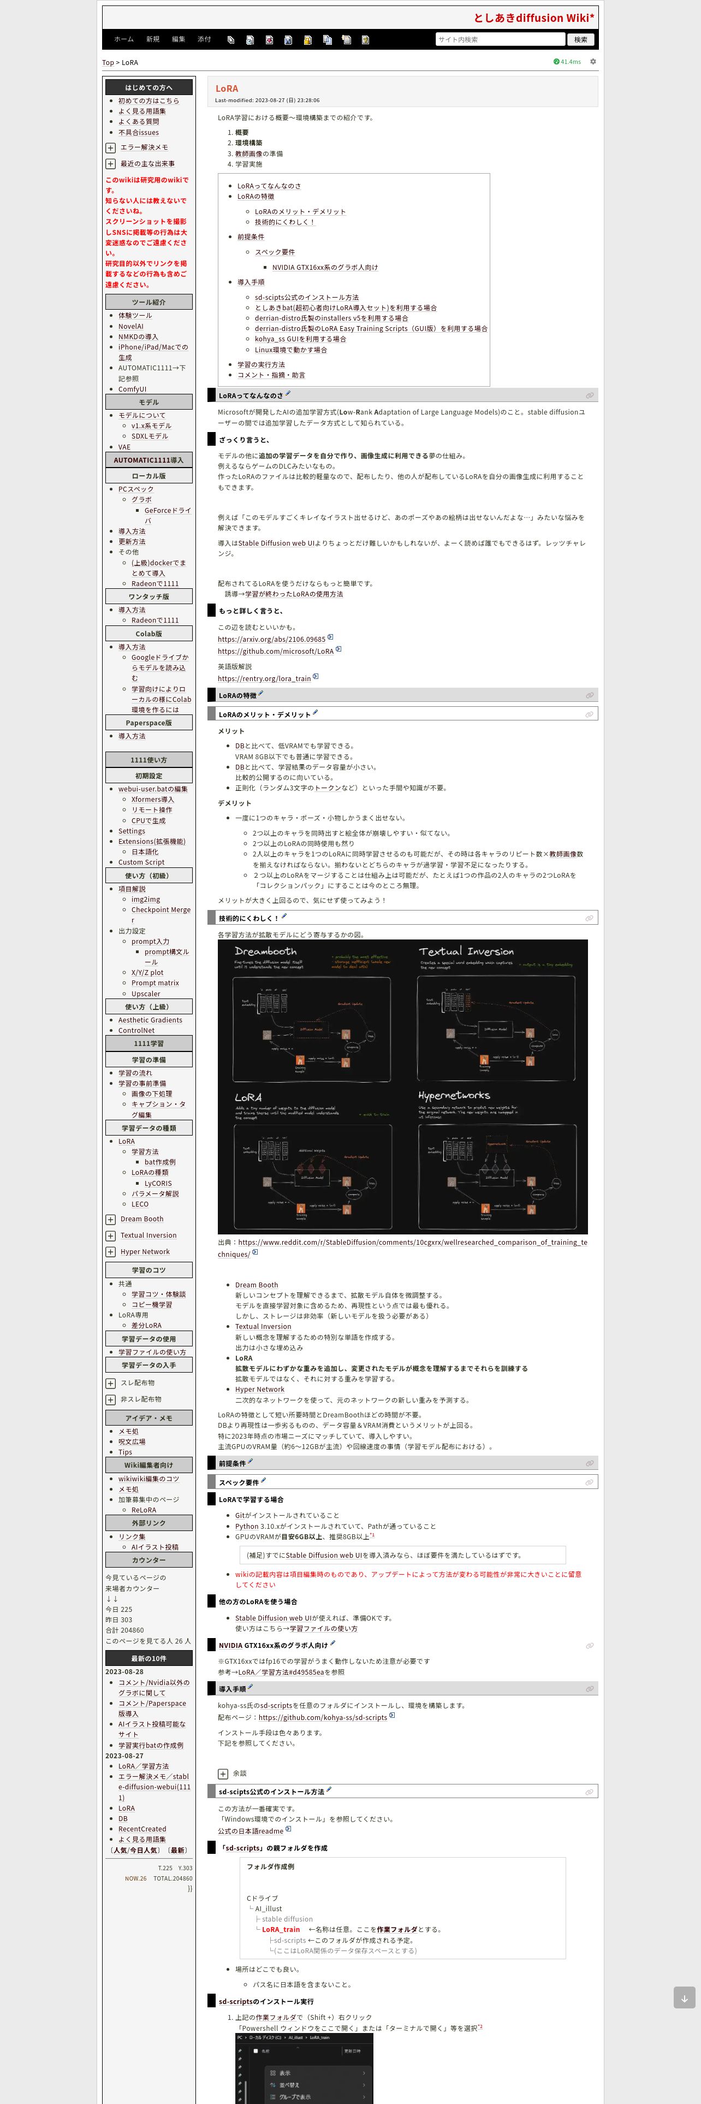Click scroll-down arrow button at bottom right
This screenshot has width=701, height=2104.
pos(684,1997)
